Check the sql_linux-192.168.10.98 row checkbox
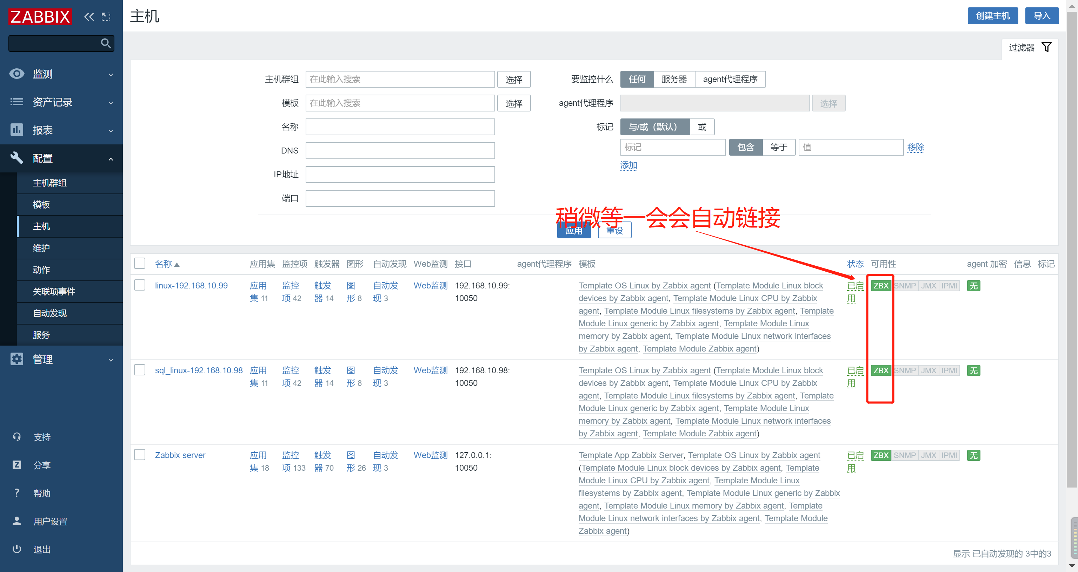Screen dimensions: 1078x572 point(139,370)
